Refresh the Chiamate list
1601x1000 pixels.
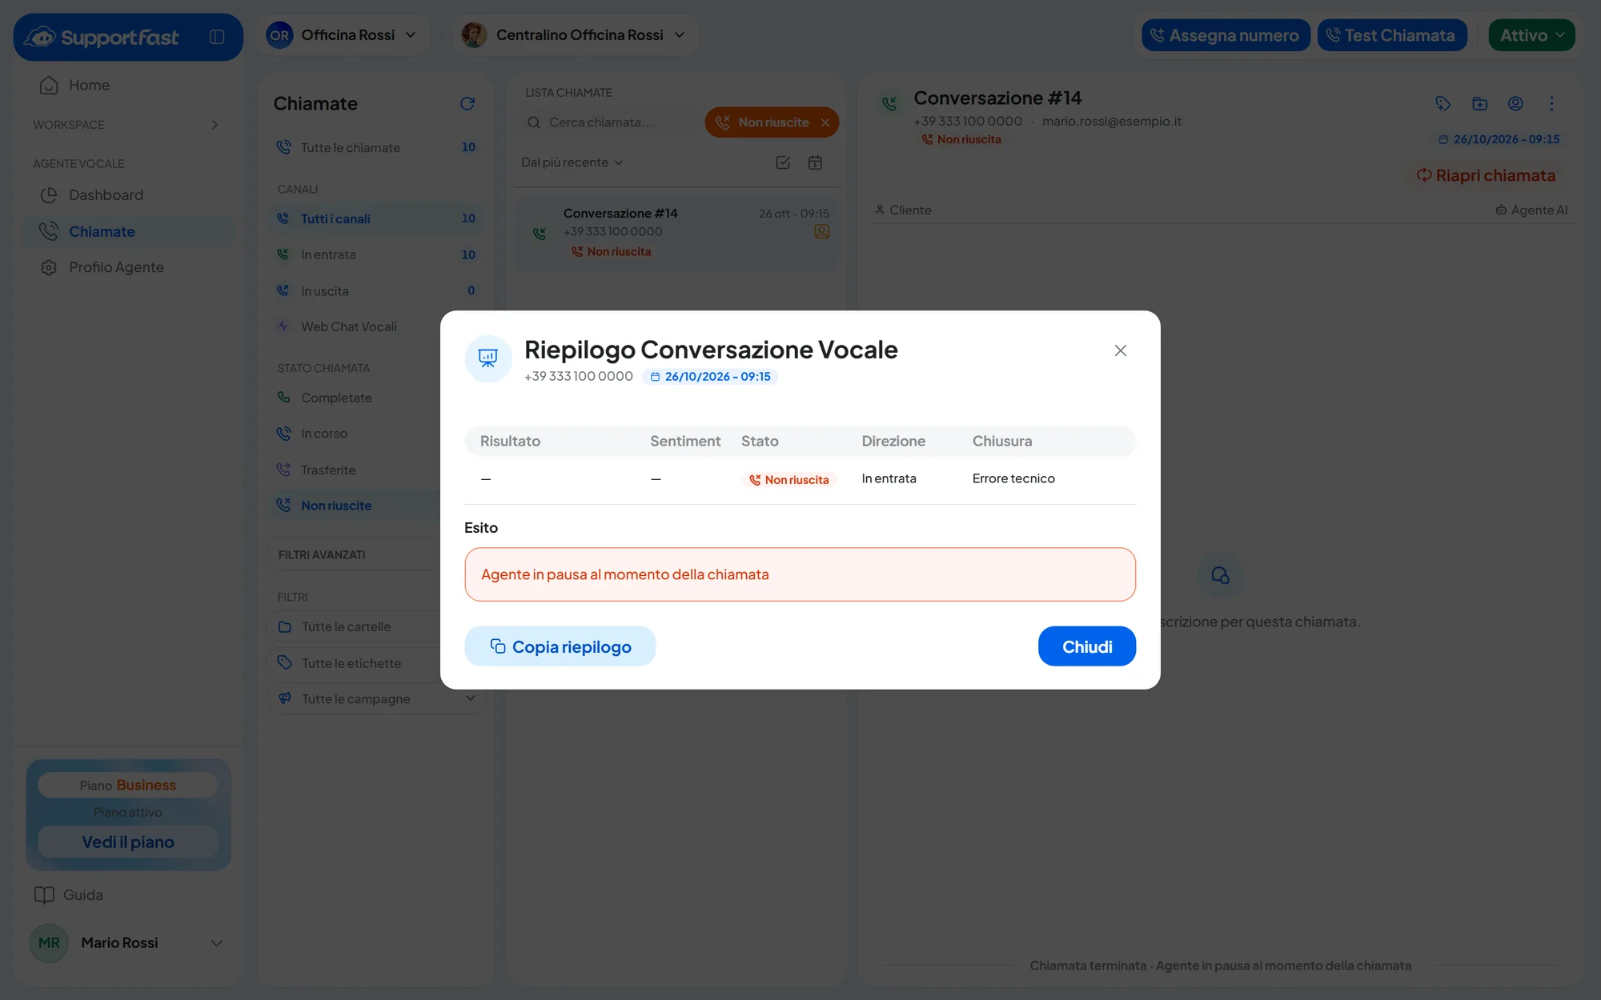467,103
